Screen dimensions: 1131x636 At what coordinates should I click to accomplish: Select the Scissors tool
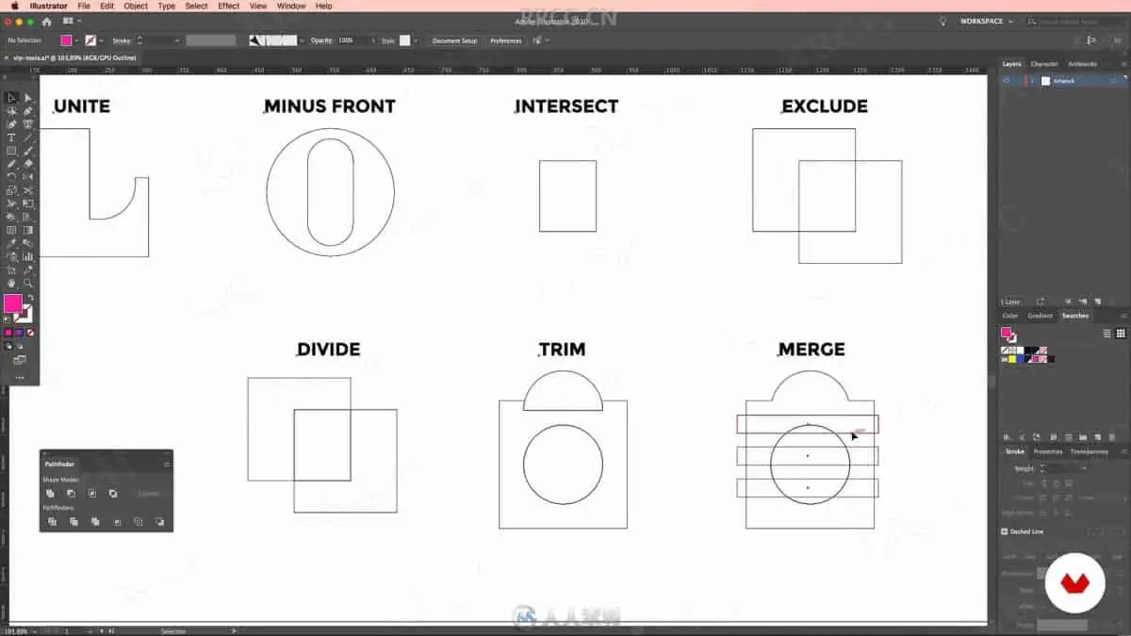point(27,190)
